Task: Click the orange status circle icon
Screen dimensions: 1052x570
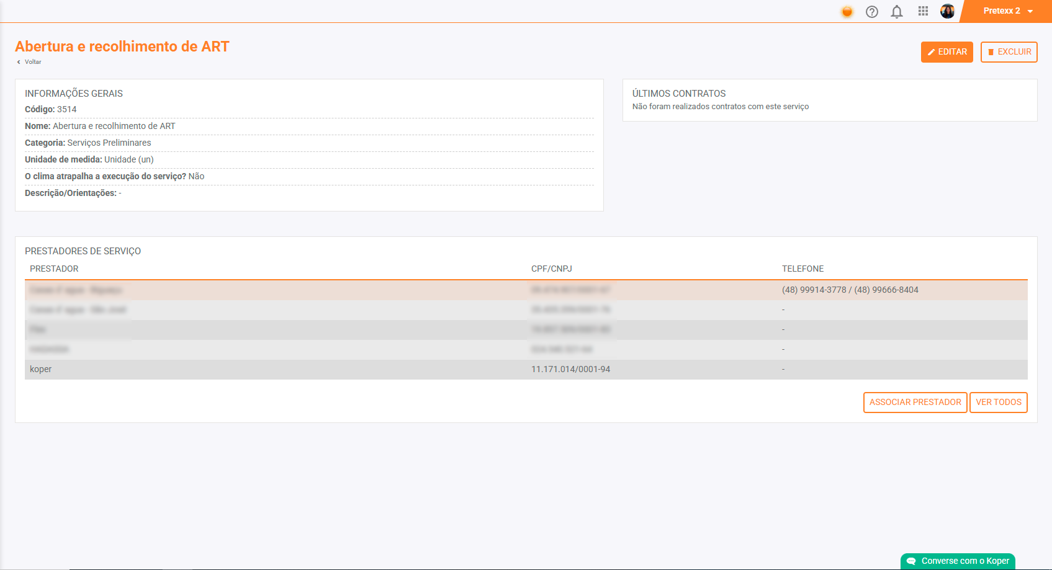Action: point(847,11)
